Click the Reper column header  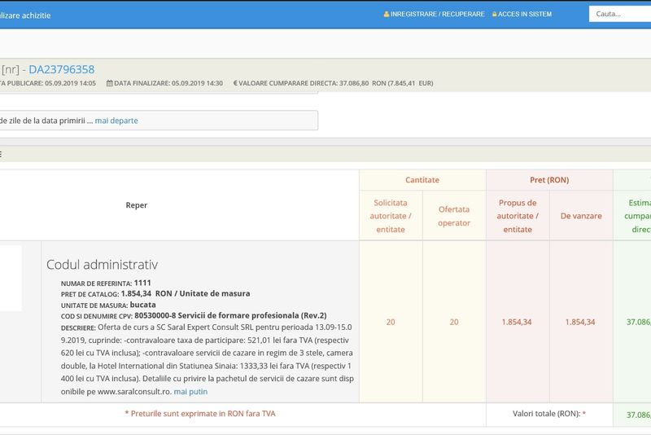137,205
